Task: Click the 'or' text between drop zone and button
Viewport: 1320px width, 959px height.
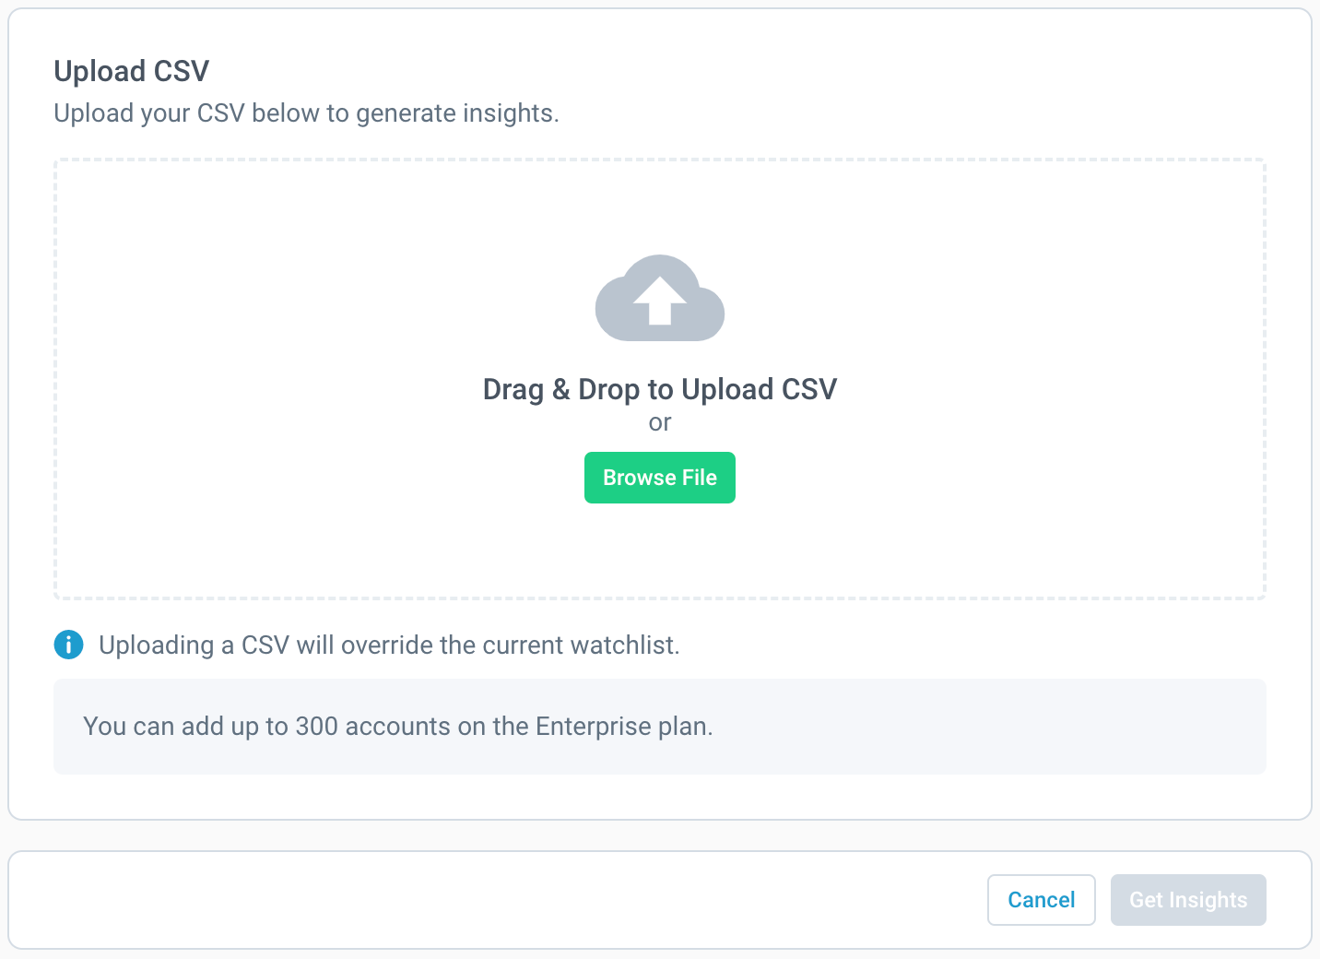Action: click(660, 422)
